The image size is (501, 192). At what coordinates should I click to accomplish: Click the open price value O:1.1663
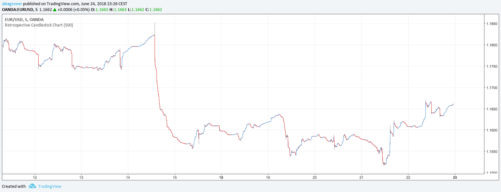click(99, 9)
